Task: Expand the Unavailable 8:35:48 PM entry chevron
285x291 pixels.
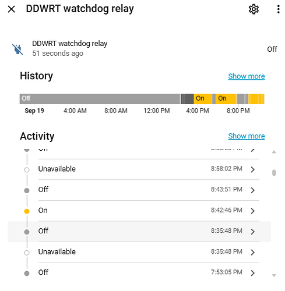Action: 252,252
